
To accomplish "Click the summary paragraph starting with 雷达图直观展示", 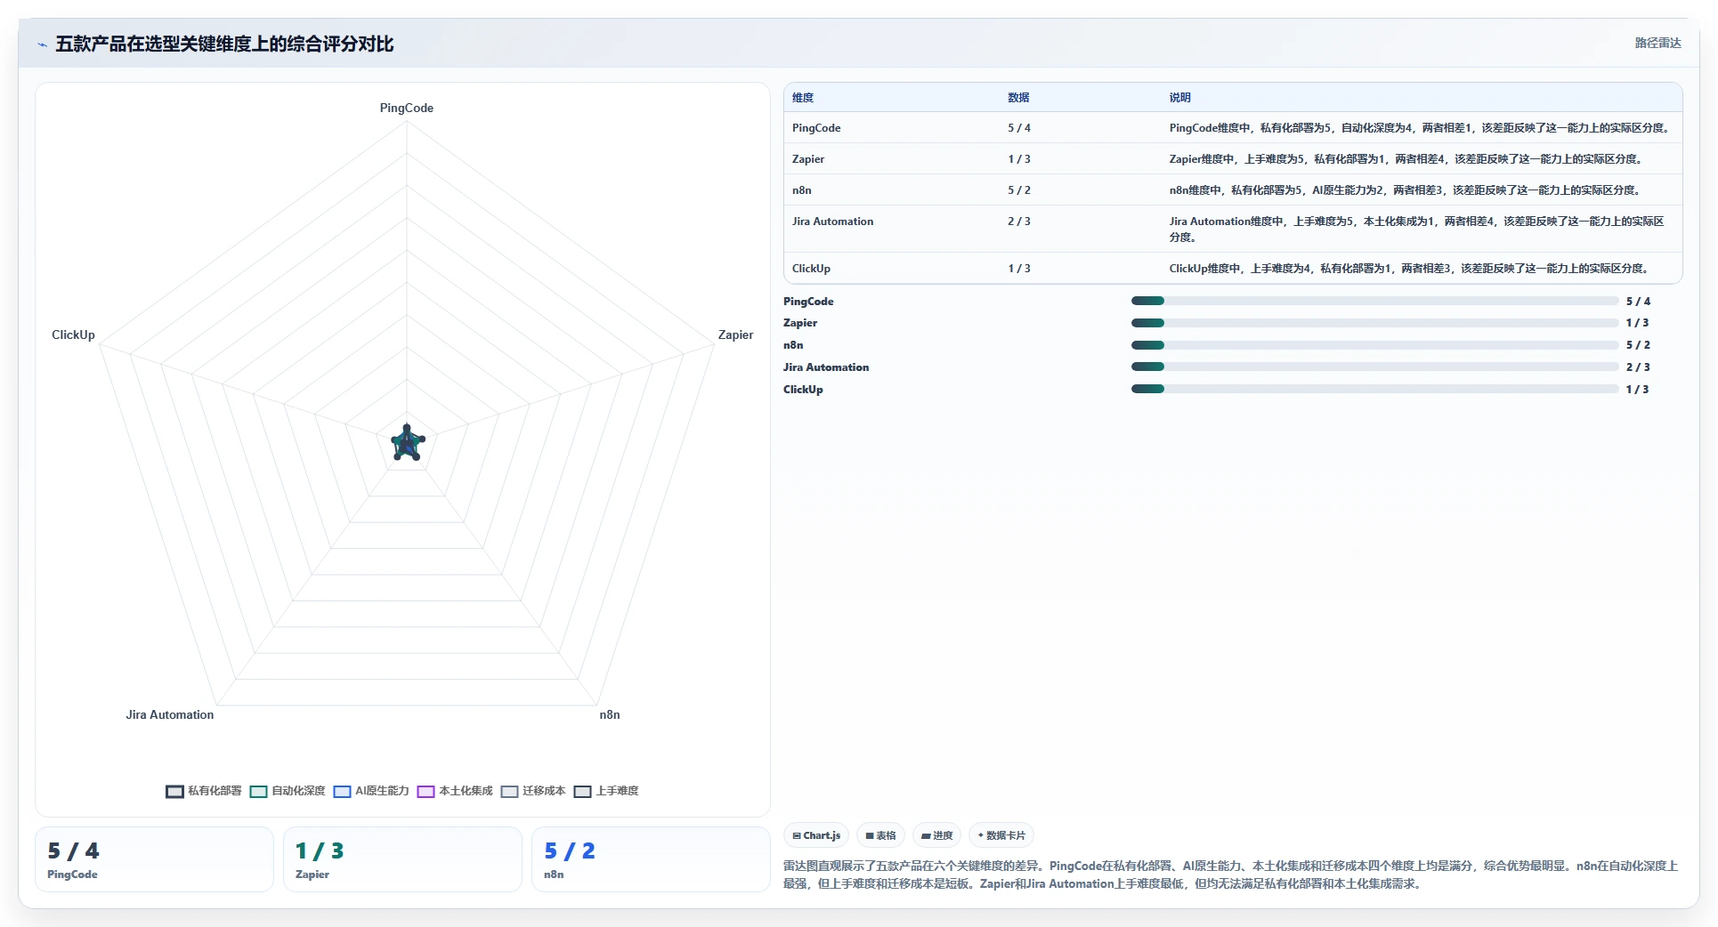I will point(1231,875).
